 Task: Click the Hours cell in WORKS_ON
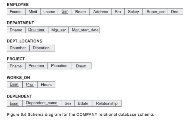pos(46,85)
